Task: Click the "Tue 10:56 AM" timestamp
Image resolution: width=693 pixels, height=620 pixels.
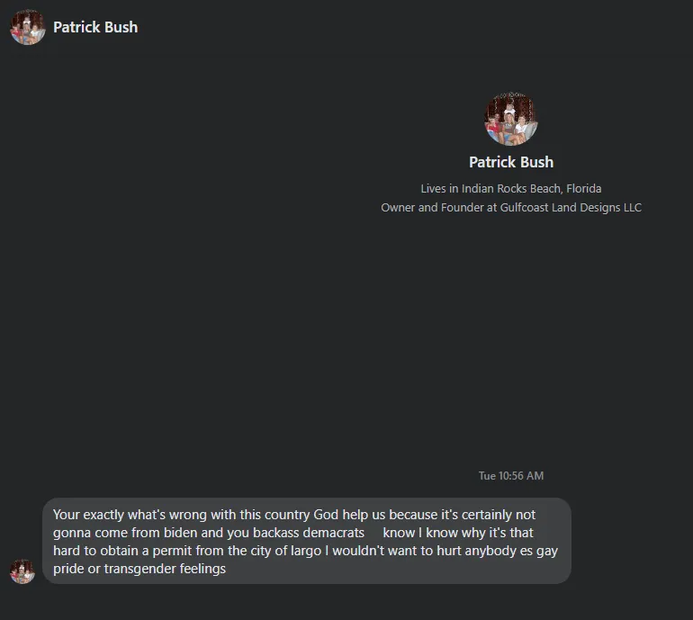Action: coord(511,475)
